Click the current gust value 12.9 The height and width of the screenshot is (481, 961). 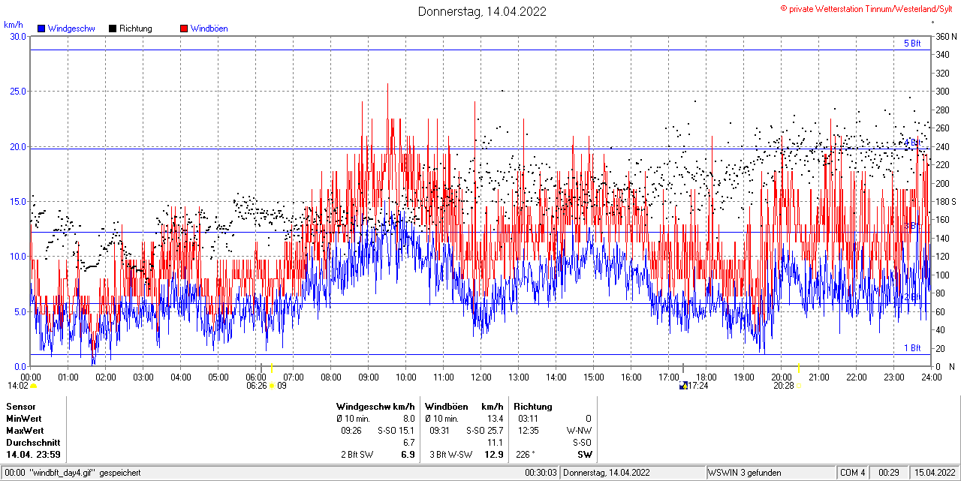494,455
